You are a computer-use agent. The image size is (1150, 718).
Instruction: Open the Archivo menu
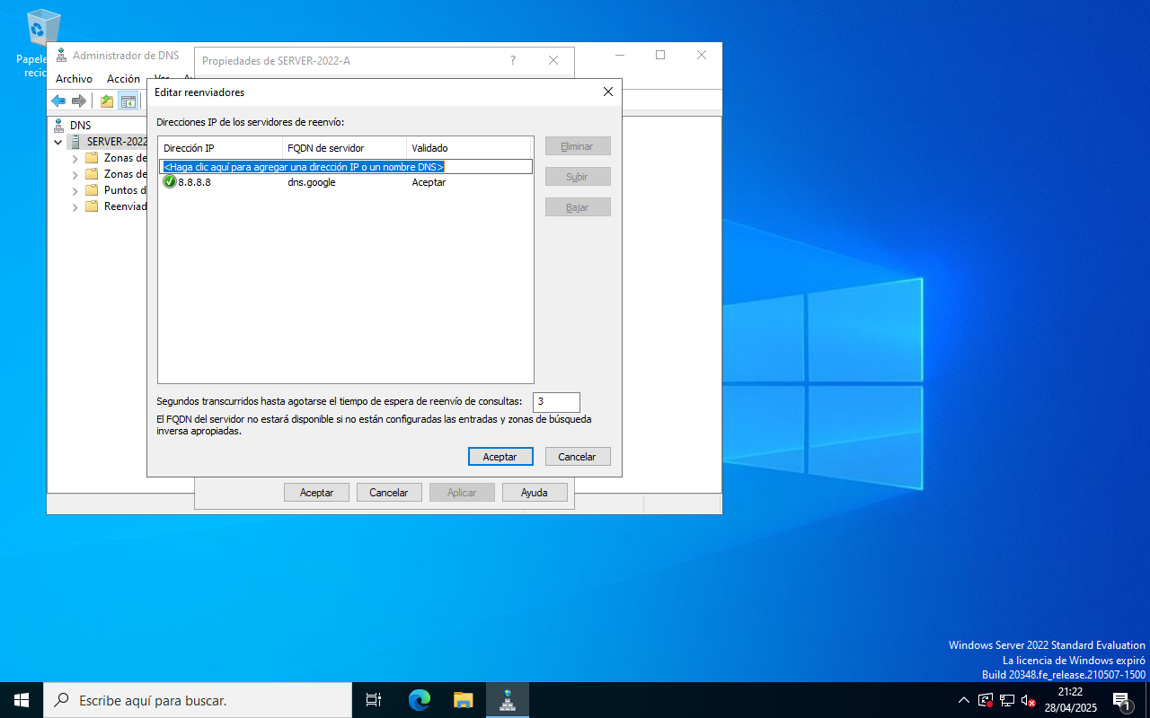coord(74,79)
